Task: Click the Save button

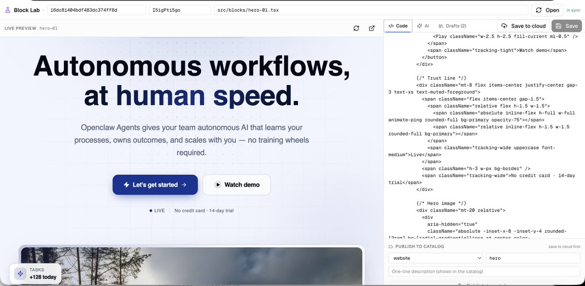Action: 566,26
